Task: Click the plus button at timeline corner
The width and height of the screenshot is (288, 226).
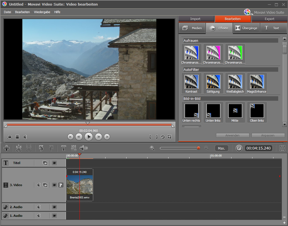Action: pyautogui.click(x=284, y=223)
